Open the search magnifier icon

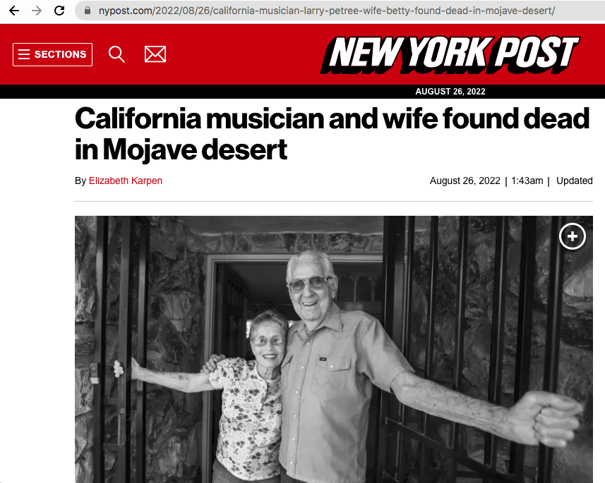tap(116, 54)
